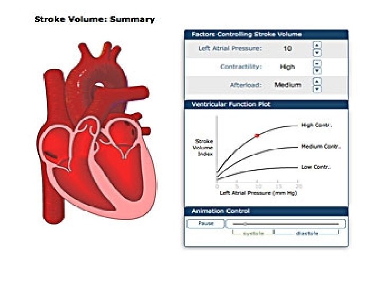Click the Factors Controlling Stroke Volume header
Viewport: 381px width, 285px height.
point(266,34)
